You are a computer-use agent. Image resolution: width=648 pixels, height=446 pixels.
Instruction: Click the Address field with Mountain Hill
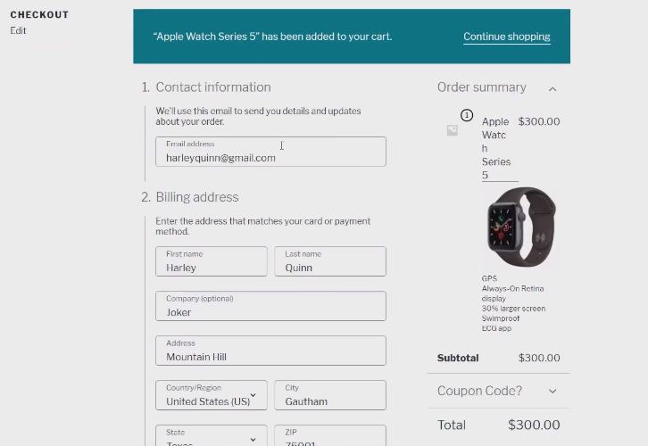pos(270,351)
